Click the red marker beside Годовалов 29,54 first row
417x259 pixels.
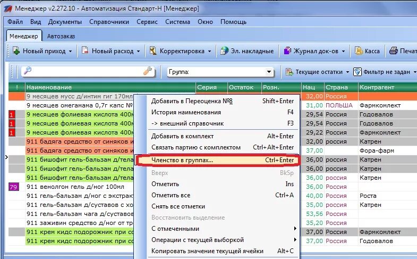coord(12,114)
